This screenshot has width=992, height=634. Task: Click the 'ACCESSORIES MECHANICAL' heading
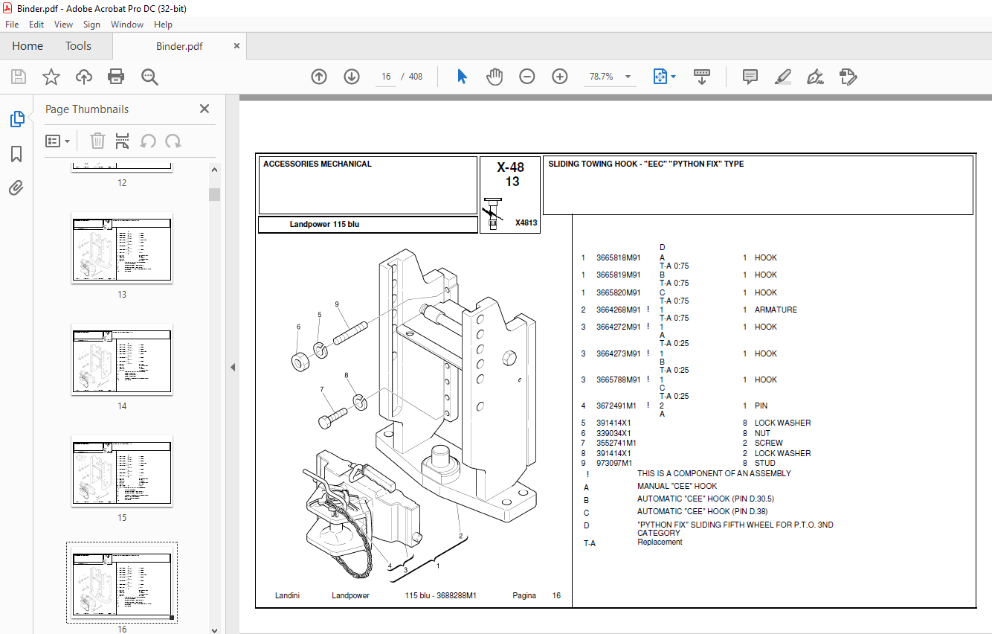318,164
